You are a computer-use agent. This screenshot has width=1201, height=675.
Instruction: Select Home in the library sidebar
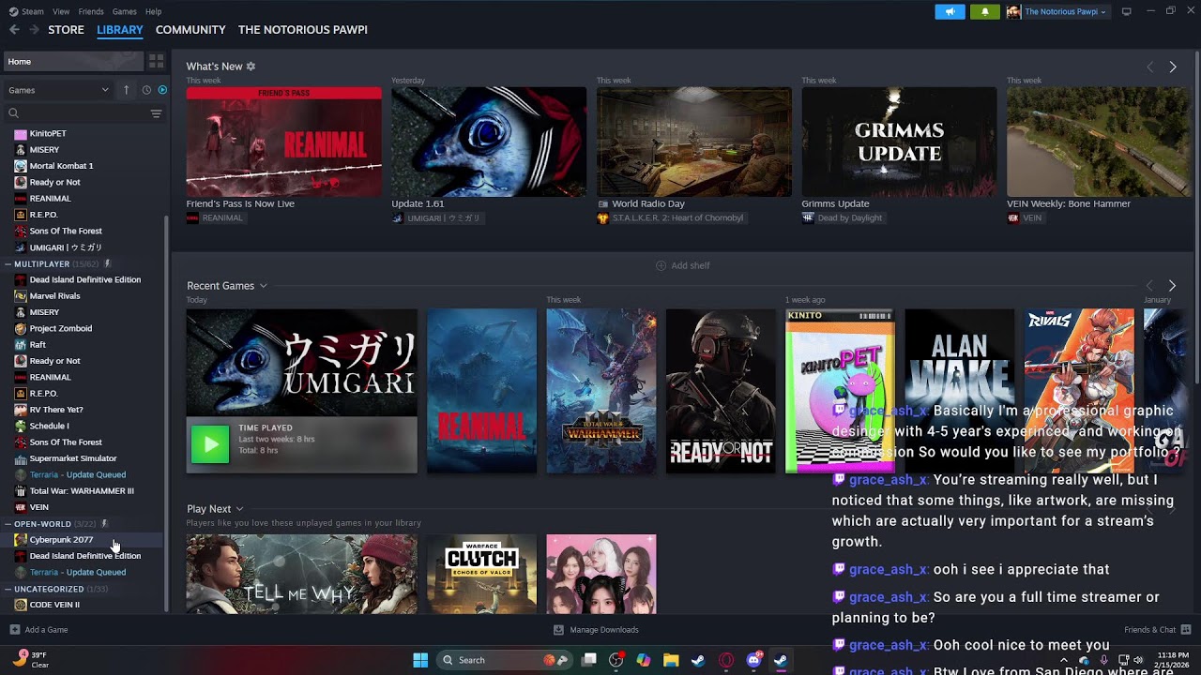click(73, 62)
